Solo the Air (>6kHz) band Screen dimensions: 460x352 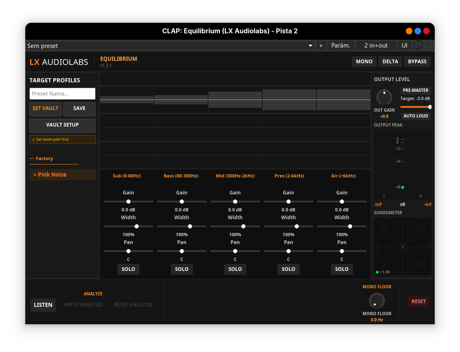pos(342,269)
